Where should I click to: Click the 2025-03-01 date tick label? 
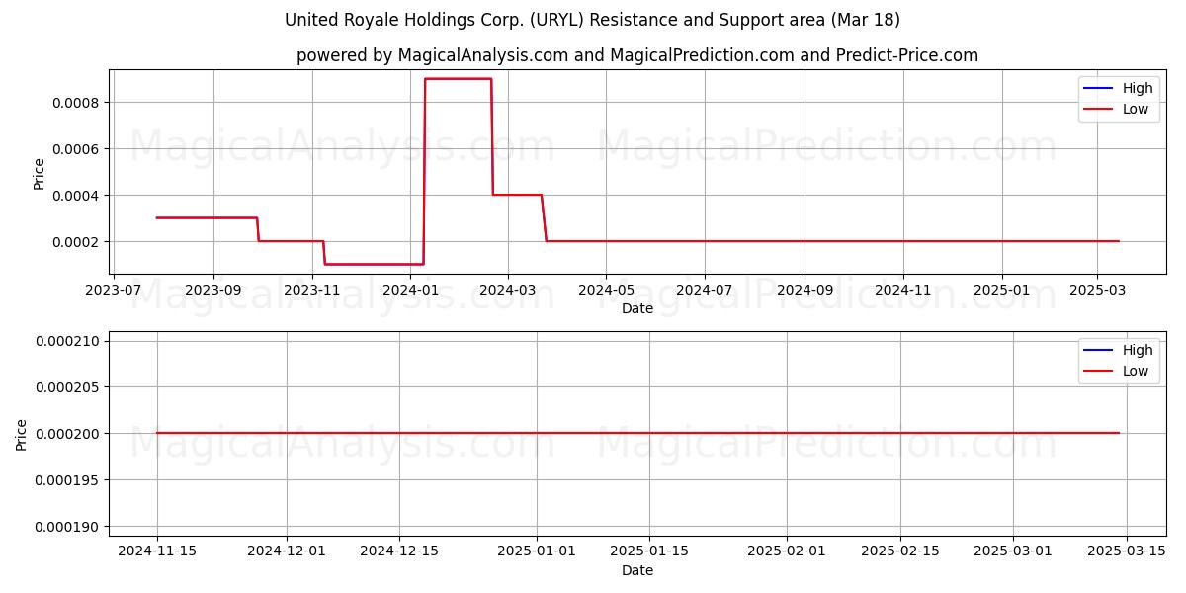coord(1013,551)
